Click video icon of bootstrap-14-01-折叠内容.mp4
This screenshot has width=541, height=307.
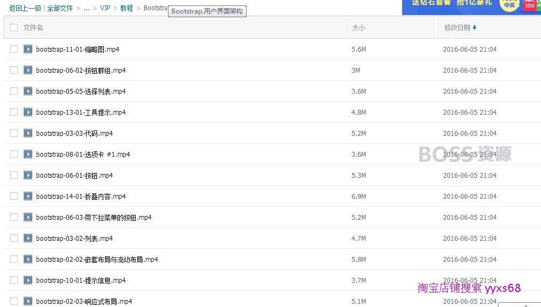(x=28, y=196)
